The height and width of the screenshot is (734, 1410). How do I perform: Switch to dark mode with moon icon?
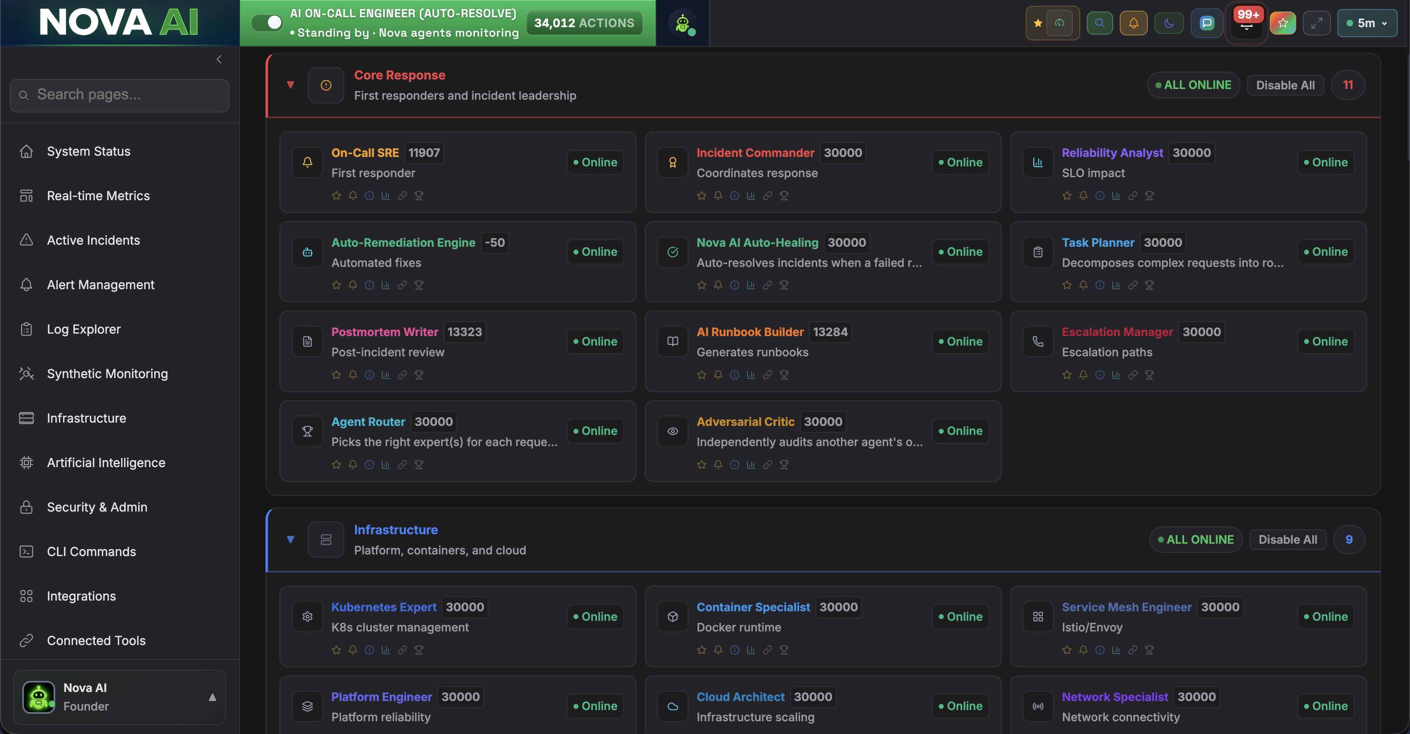[x=1169, y=23]
